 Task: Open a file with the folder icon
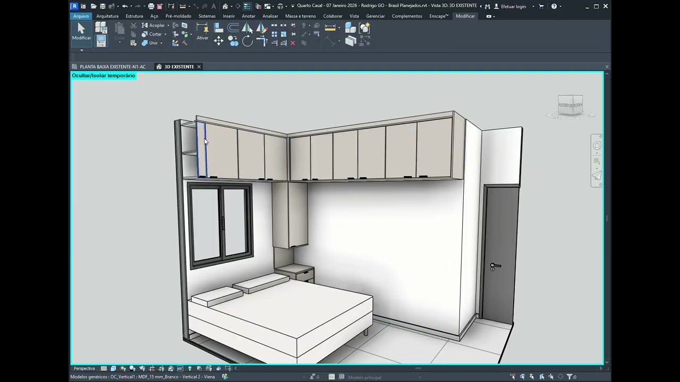pyautogui.click(x=93, y=6)
